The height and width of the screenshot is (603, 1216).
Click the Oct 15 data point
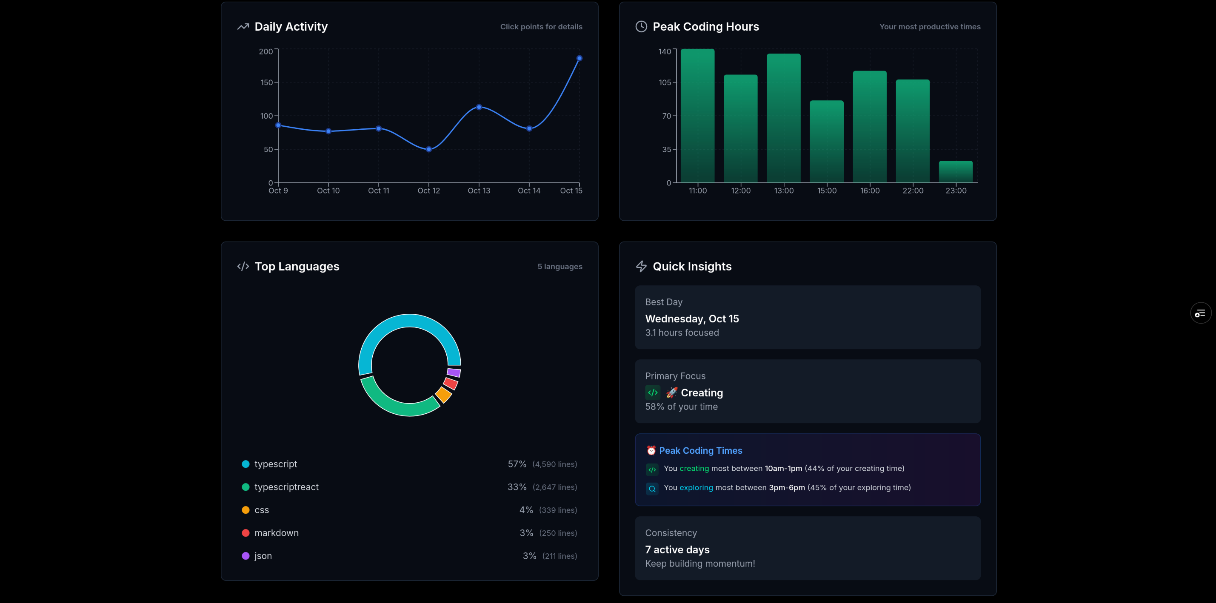pos(579,59)
